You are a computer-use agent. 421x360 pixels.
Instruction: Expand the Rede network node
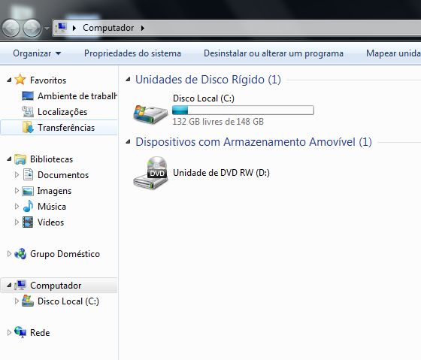(9, 333)
